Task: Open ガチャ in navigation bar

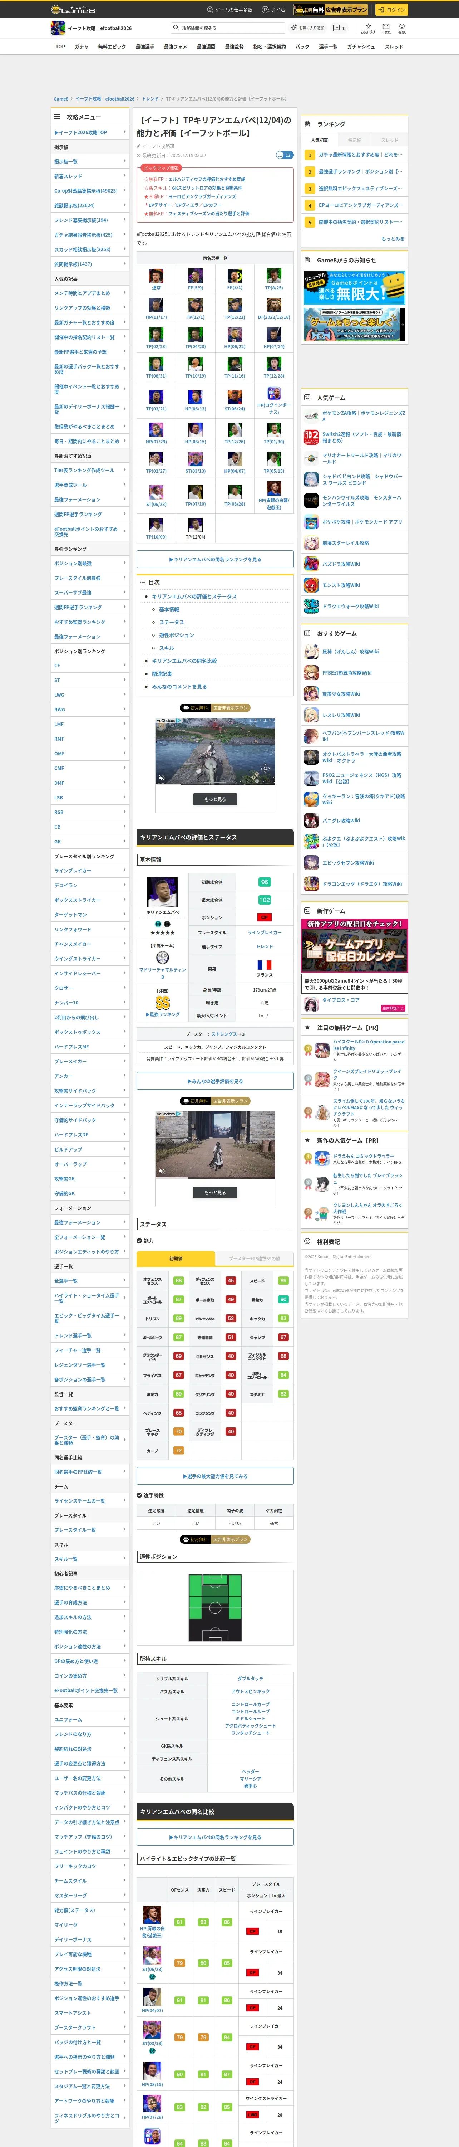Action: [81, 47]
